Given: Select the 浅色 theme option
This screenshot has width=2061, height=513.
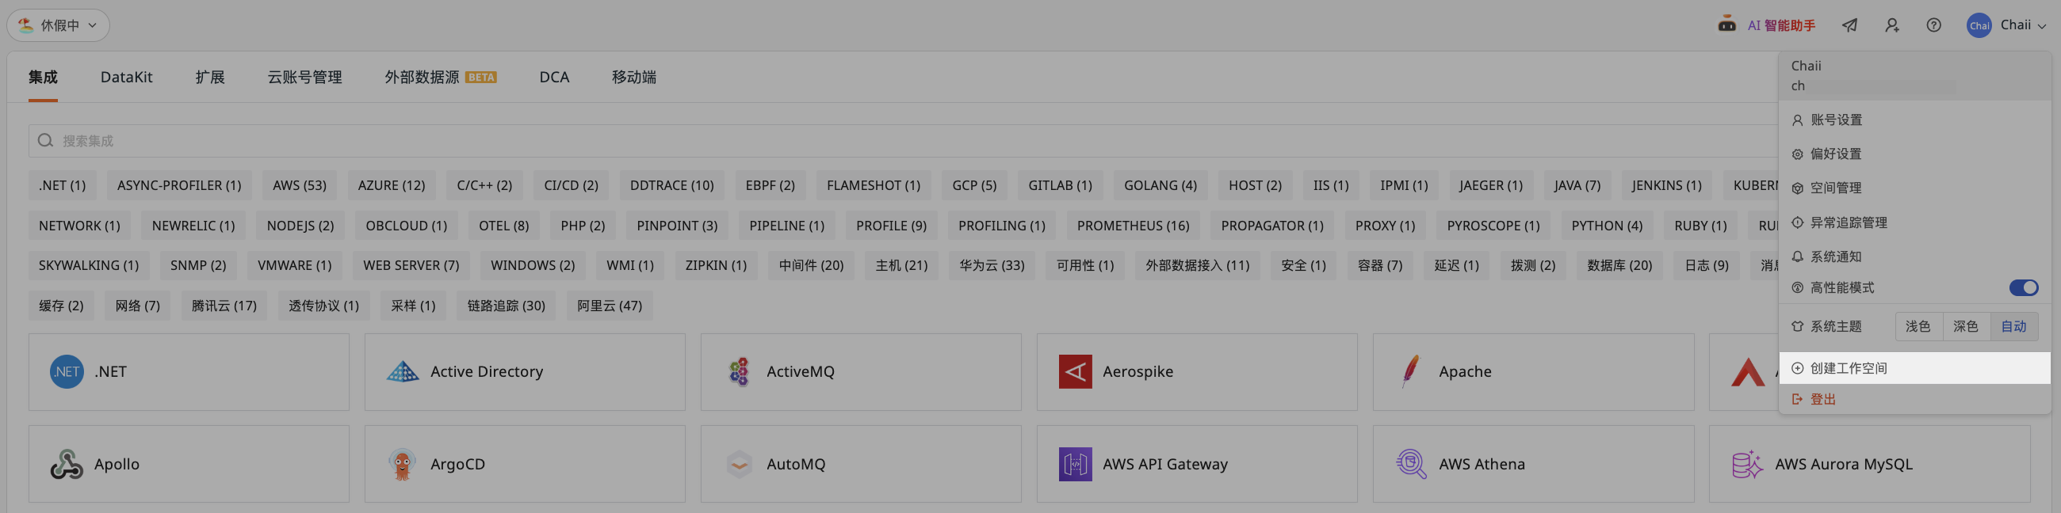Looking at the screenshot, I should (x=1918, y=326).
